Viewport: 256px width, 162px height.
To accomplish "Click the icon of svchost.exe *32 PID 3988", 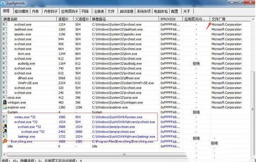I will pos(5,127).
